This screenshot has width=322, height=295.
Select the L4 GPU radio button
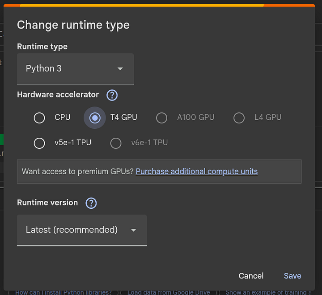(239, 118)
